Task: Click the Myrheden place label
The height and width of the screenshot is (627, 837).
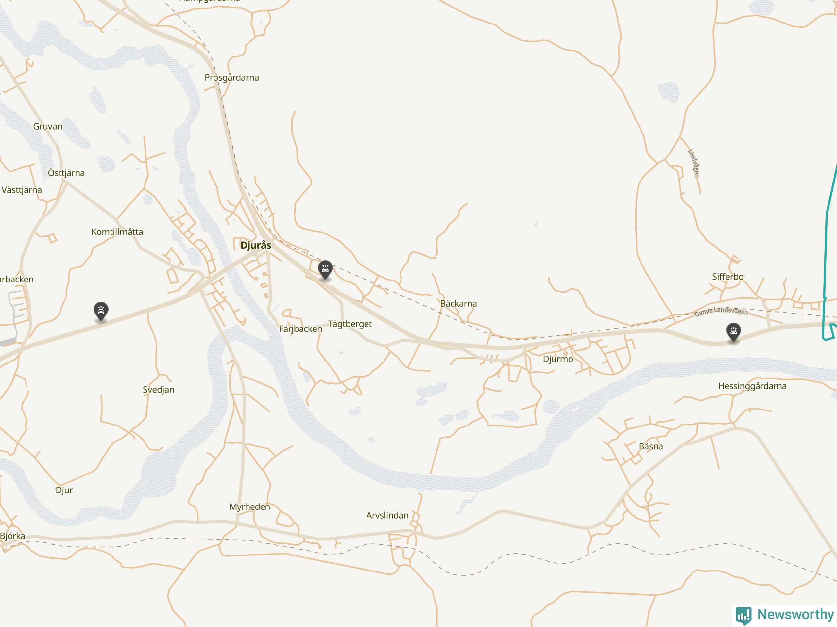Action: pyautogui.click(x=250, y=507)
